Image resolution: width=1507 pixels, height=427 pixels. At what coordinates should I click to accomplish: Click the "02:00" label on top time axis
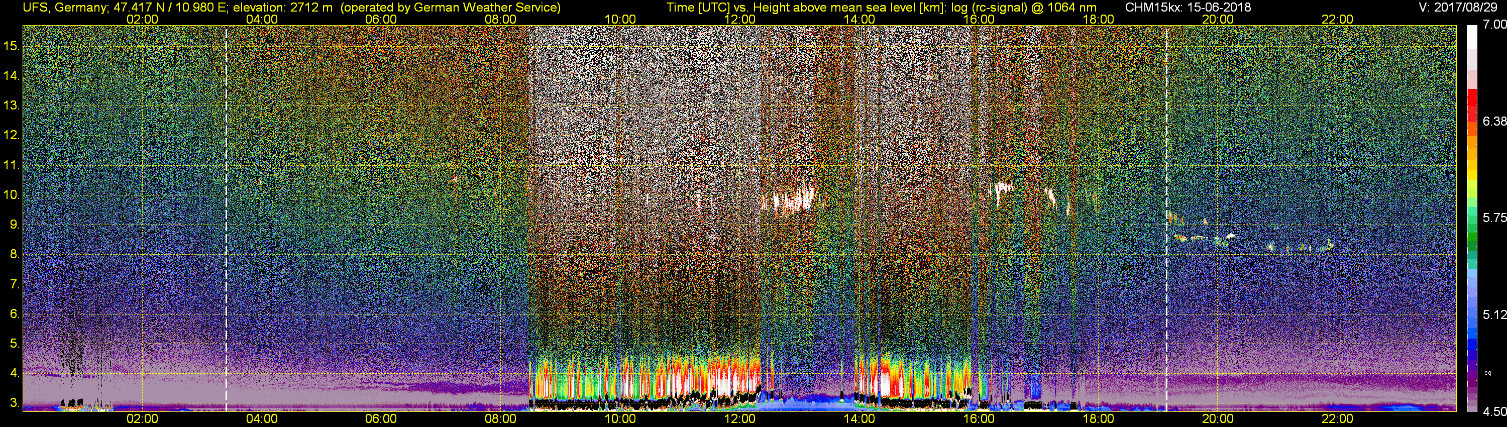[x=142, y=19]
